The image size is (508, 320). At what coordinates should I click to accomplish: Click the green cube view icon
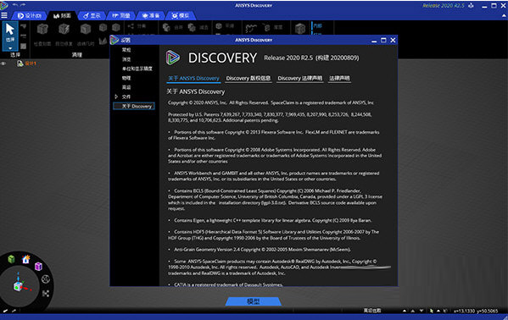coord(11,259)
